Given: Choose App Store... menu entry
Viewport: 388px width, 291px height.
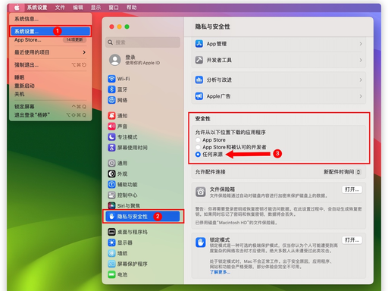Looking at the screenshot, I should pyautogui.click(x=51, y=40).
